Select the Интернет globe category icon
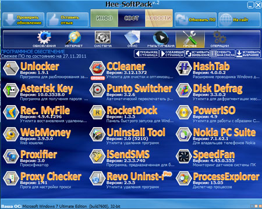The height and width of the screenshot is (209, 262). pos(74,39)
